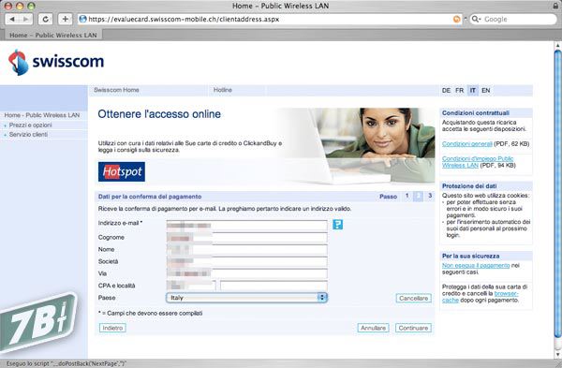The height and width of the screenshot is (368, 562).
Task: Open Servizio clienti in sidebar
Action: pyautogui.click(x=28, y=135)
